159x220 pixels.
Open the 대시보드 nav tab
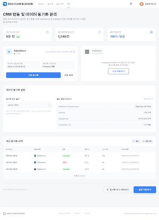41,4
